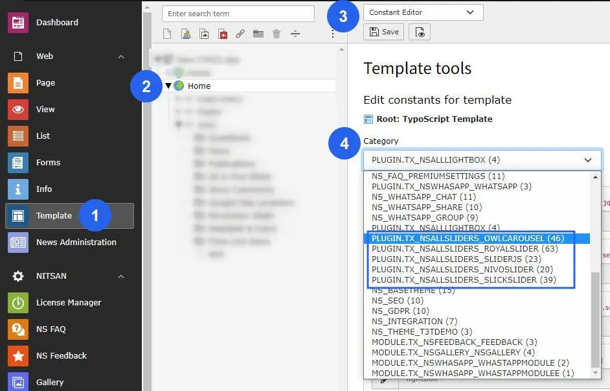Click the shortcut page icon with arrow
Screen dimensions: 610x391
(x=204, y=34)
